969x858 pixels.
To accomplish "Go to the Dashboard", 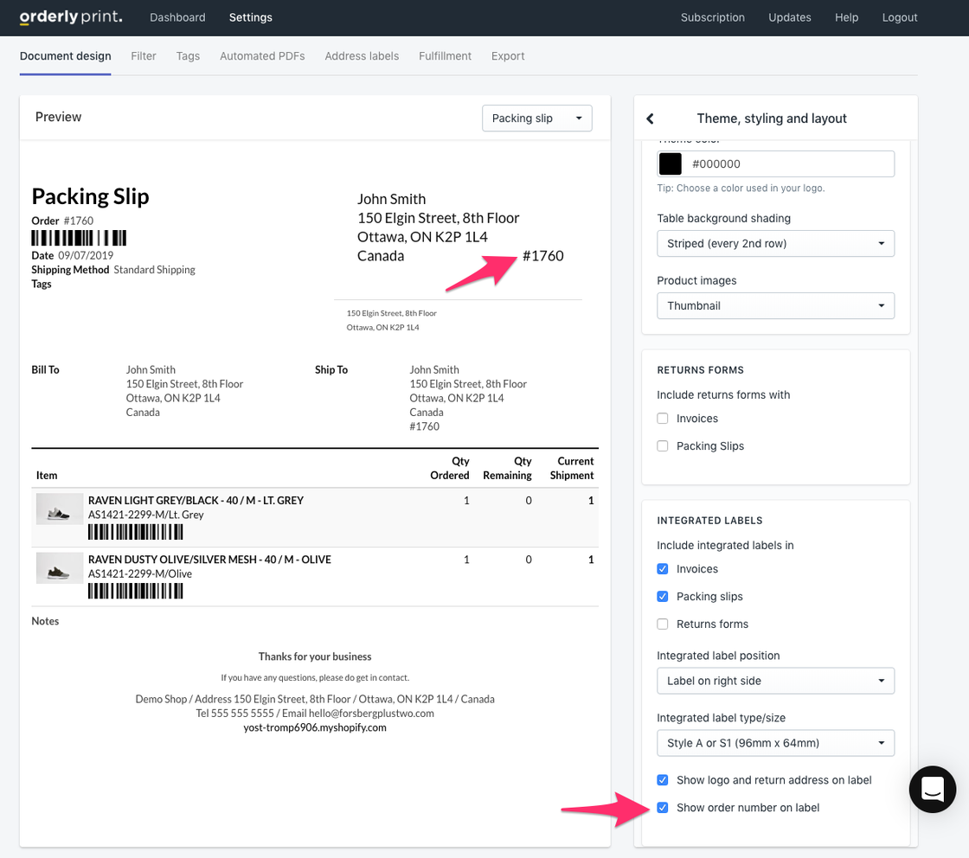I will tap(177, 16).
